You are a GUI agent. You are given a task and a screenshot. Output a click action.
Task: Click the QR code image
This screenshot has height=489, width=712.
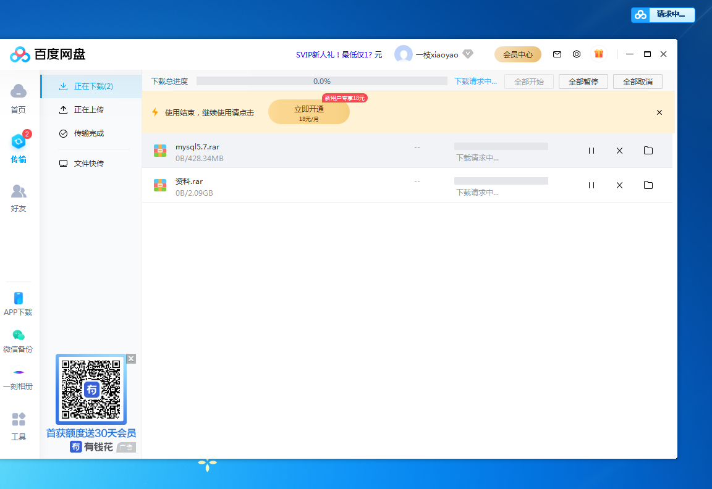[x=91, y=389]
